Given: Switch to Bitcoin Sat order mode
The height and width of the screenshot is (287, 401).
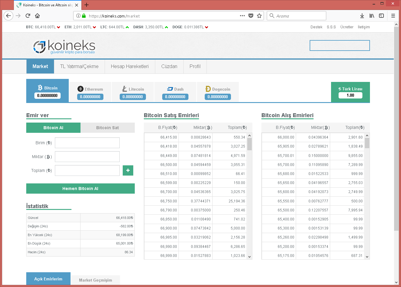Looking at the screenshot, I should pyautogui.click(x=108, y=128).
